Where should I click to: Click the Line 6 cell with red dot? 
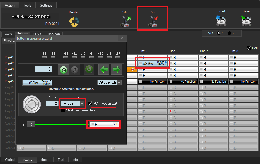click(x=183, y=112)
